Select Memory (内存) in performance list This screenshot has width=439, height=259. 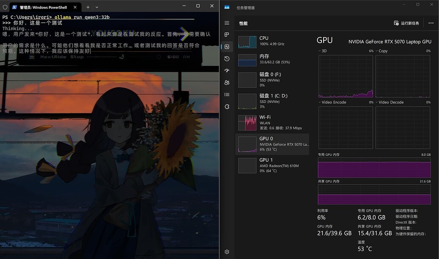(x=272, y=59)
